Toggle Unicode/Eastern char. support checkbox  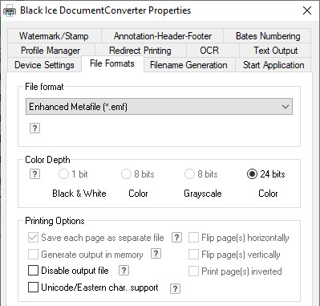click(33, 288)
